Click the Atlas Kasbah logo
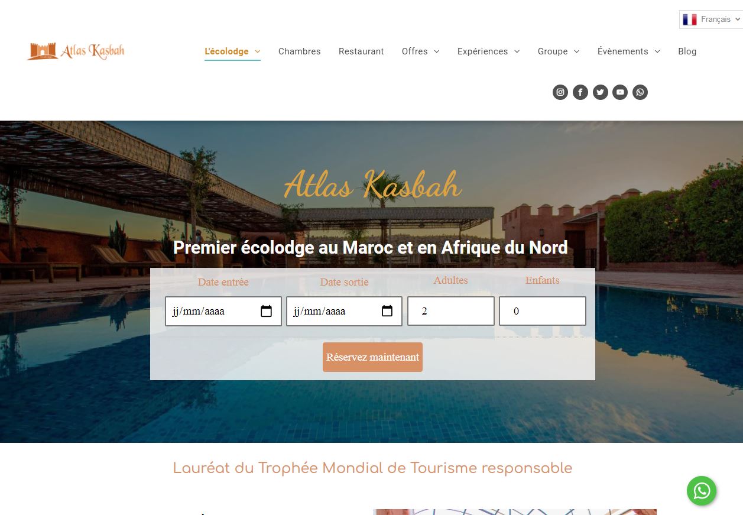743x515 pixels. point(76,51)
